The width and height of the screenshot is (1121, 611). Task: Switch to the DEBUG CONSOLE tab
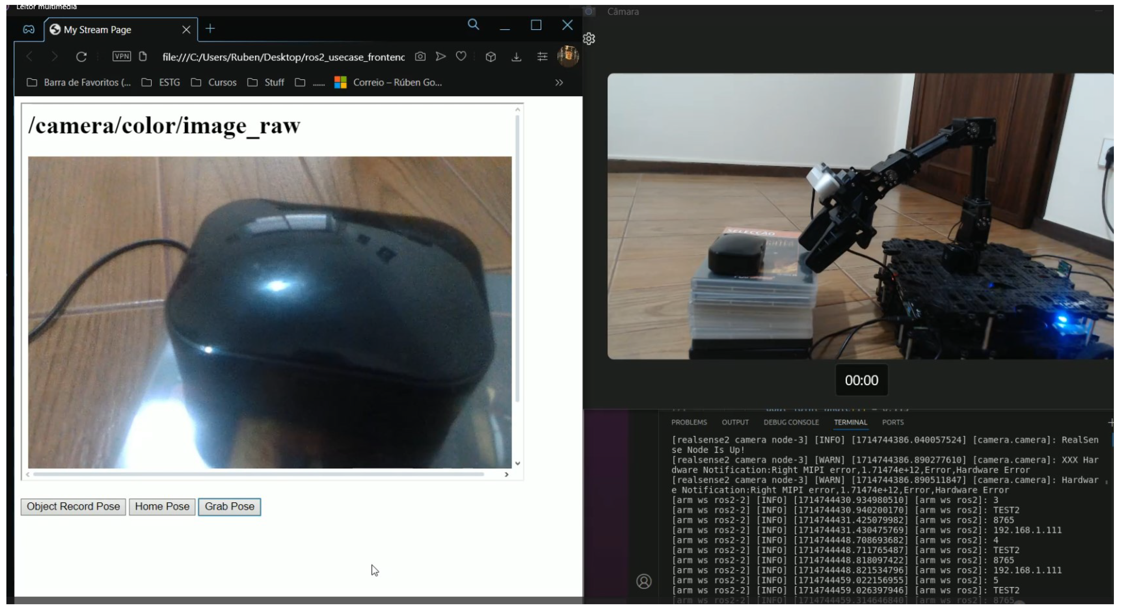point(791,423)
